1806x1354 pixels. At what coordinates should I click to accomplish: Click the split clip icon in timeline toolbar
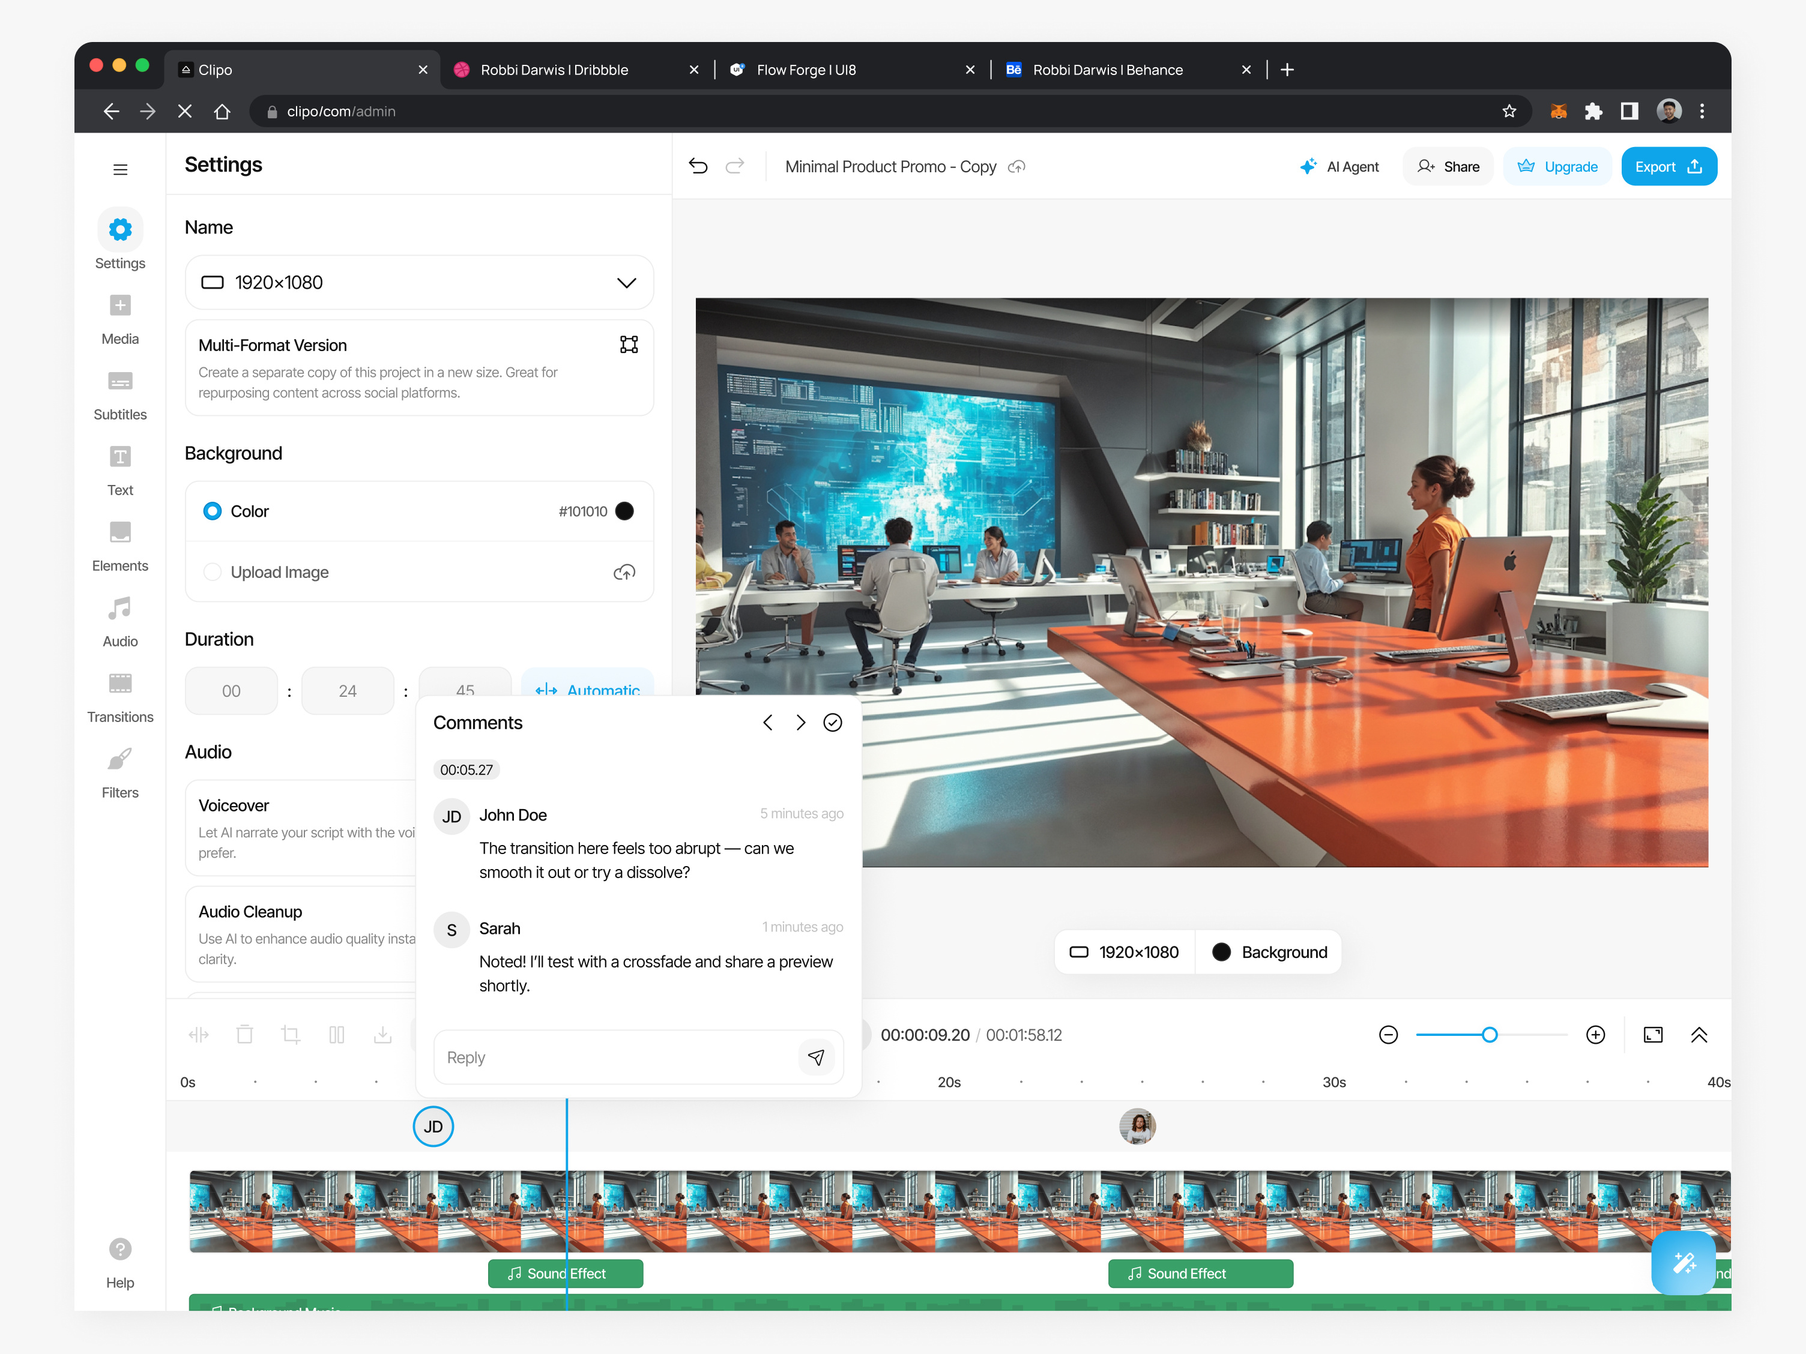(x=198, y=1034)
